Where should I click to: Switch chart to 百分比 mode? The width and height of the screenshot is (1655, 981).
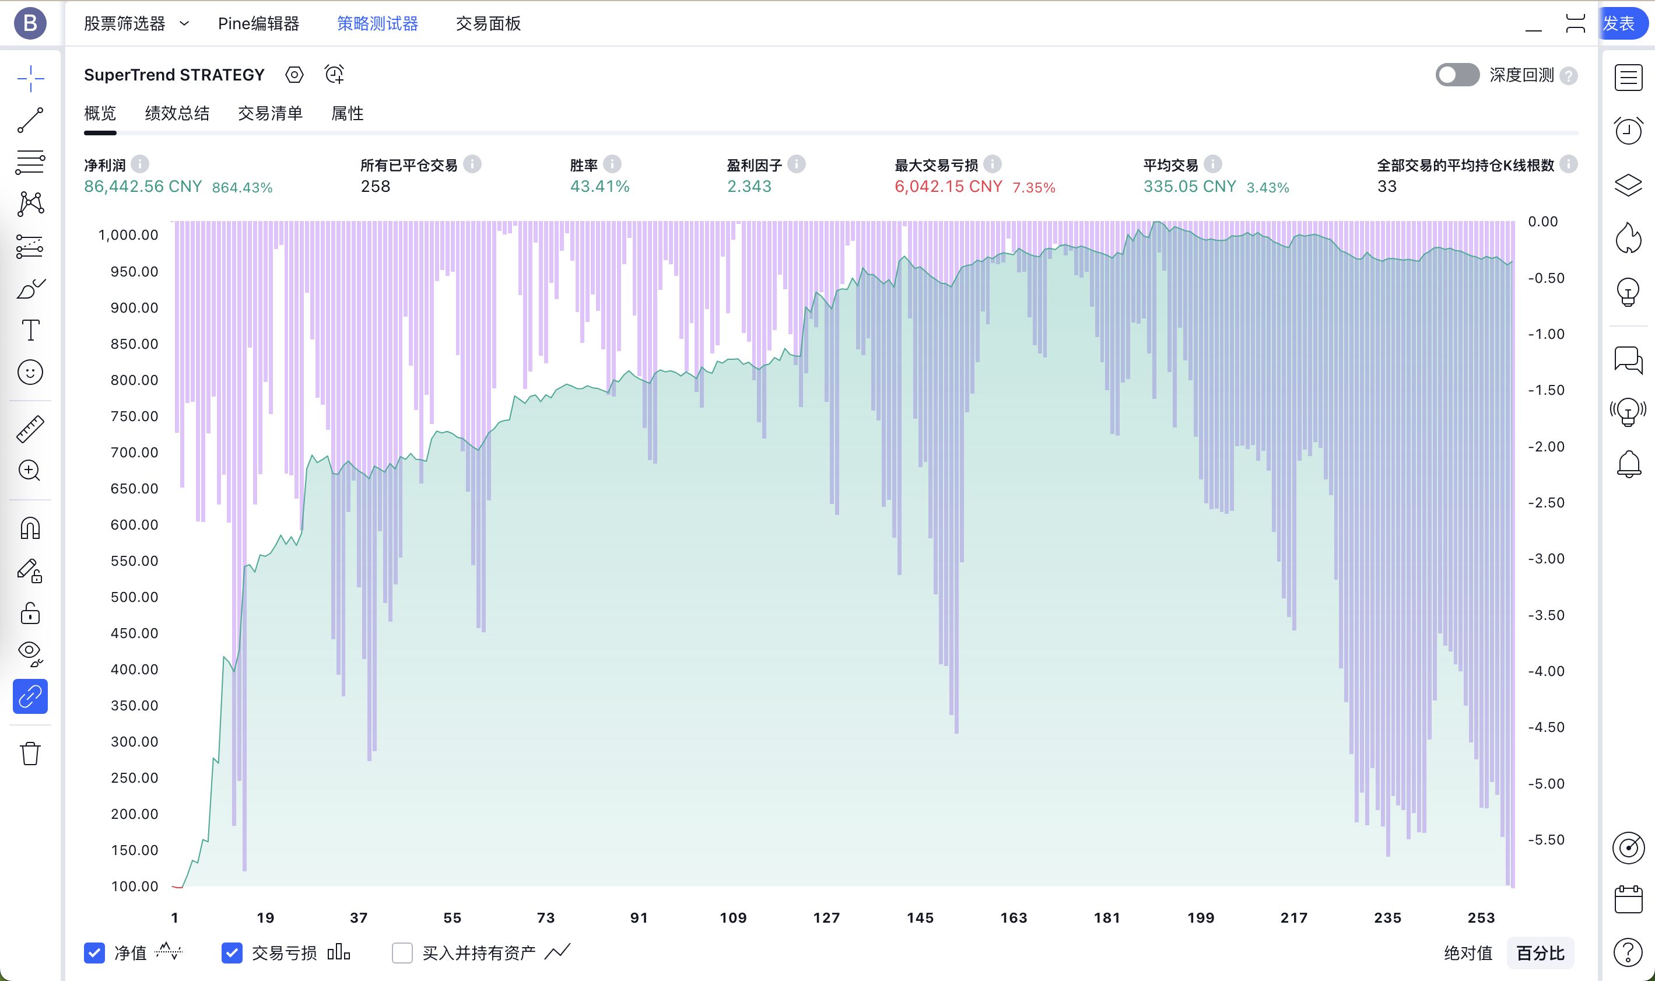click(x=1540, y=952)
